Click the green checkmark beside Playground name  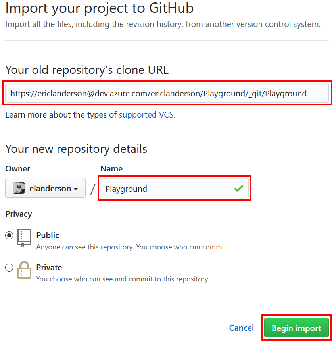pyautogui.click(x=238, y=188)
